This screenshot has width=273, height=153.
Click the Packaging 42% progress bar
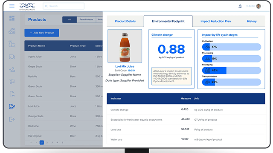(231, 71)
